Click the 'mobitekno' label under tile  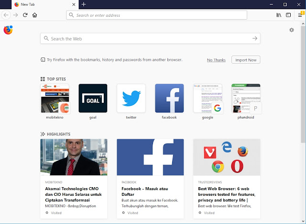(x=55, y=117)
